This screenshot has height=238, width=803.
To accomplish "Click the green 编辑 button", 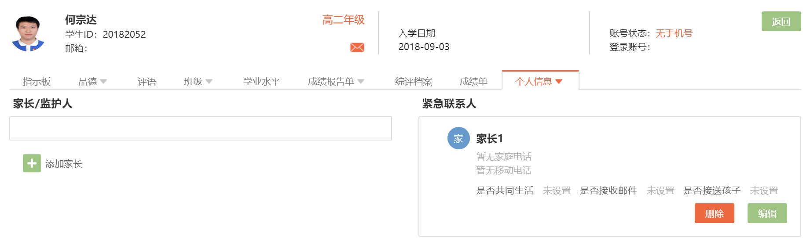I will tap(767, 213).
